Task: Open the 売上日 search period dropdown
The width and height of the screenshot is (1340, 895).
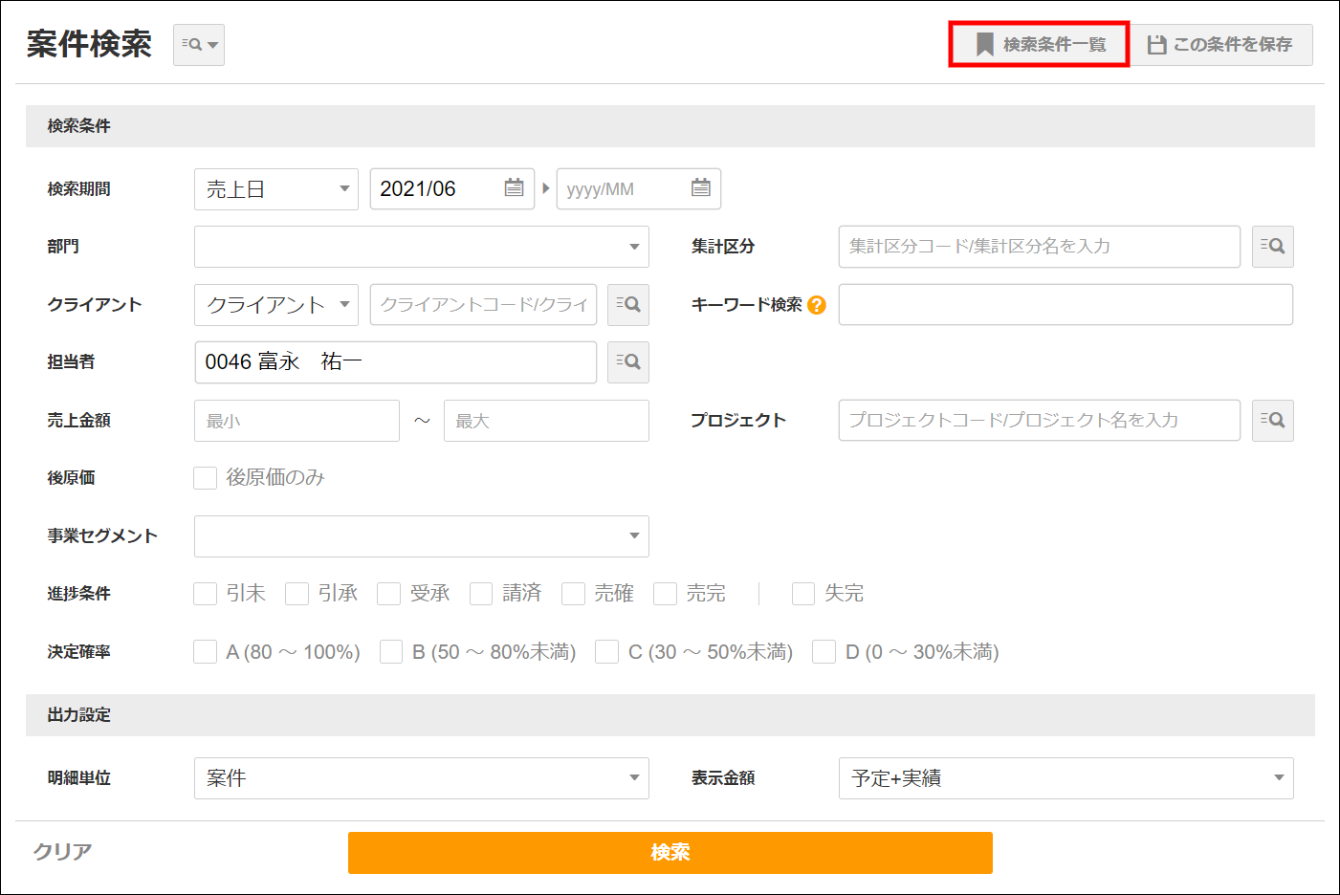Action: (275, 188)
